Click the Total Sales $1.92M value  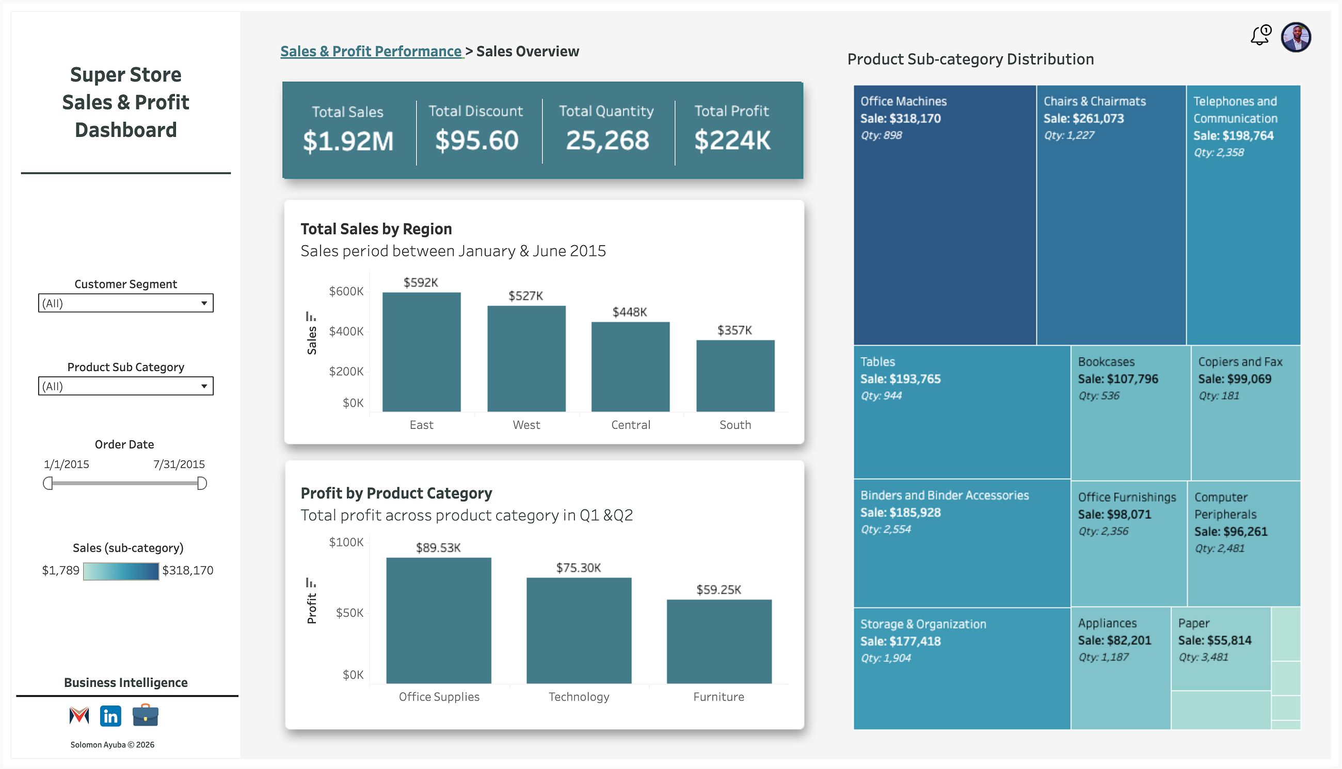348,141
